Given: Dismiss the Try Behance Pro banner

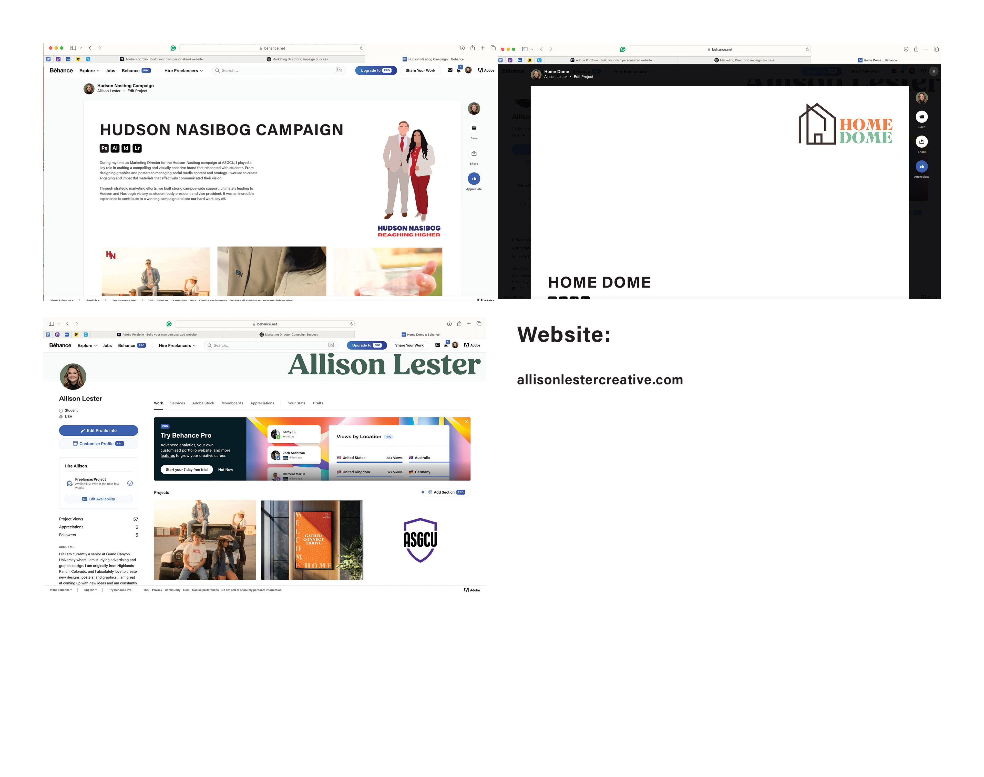Looking at the screenshot, I should (x=466, y=421).
